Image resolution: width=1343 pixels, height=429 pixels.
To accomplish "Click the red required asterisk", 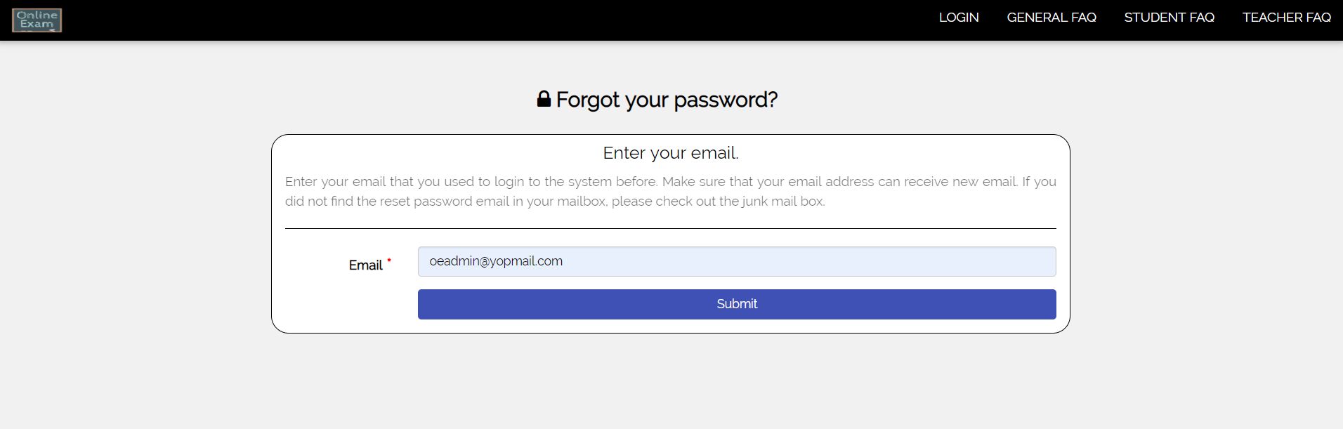I will pyautogui.click(x=389, y=261).
